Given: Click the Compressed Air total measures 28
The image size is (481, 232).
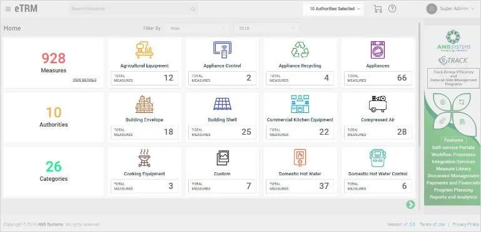Looking at the screenshot, I should pos(378,132).
